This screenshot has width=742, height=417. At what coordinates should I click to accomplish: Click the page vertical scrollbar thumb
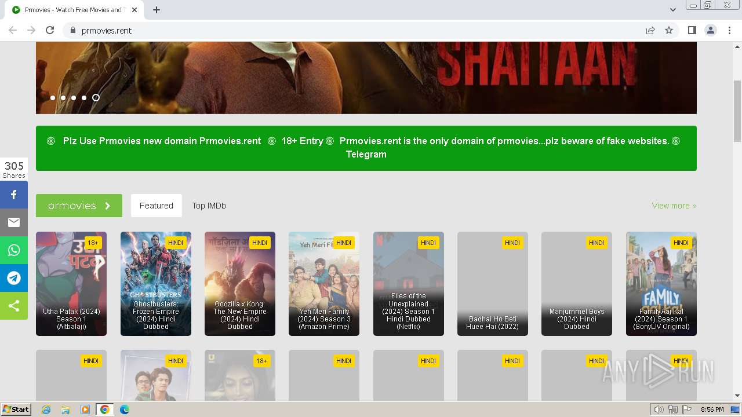tap(737, 111)
